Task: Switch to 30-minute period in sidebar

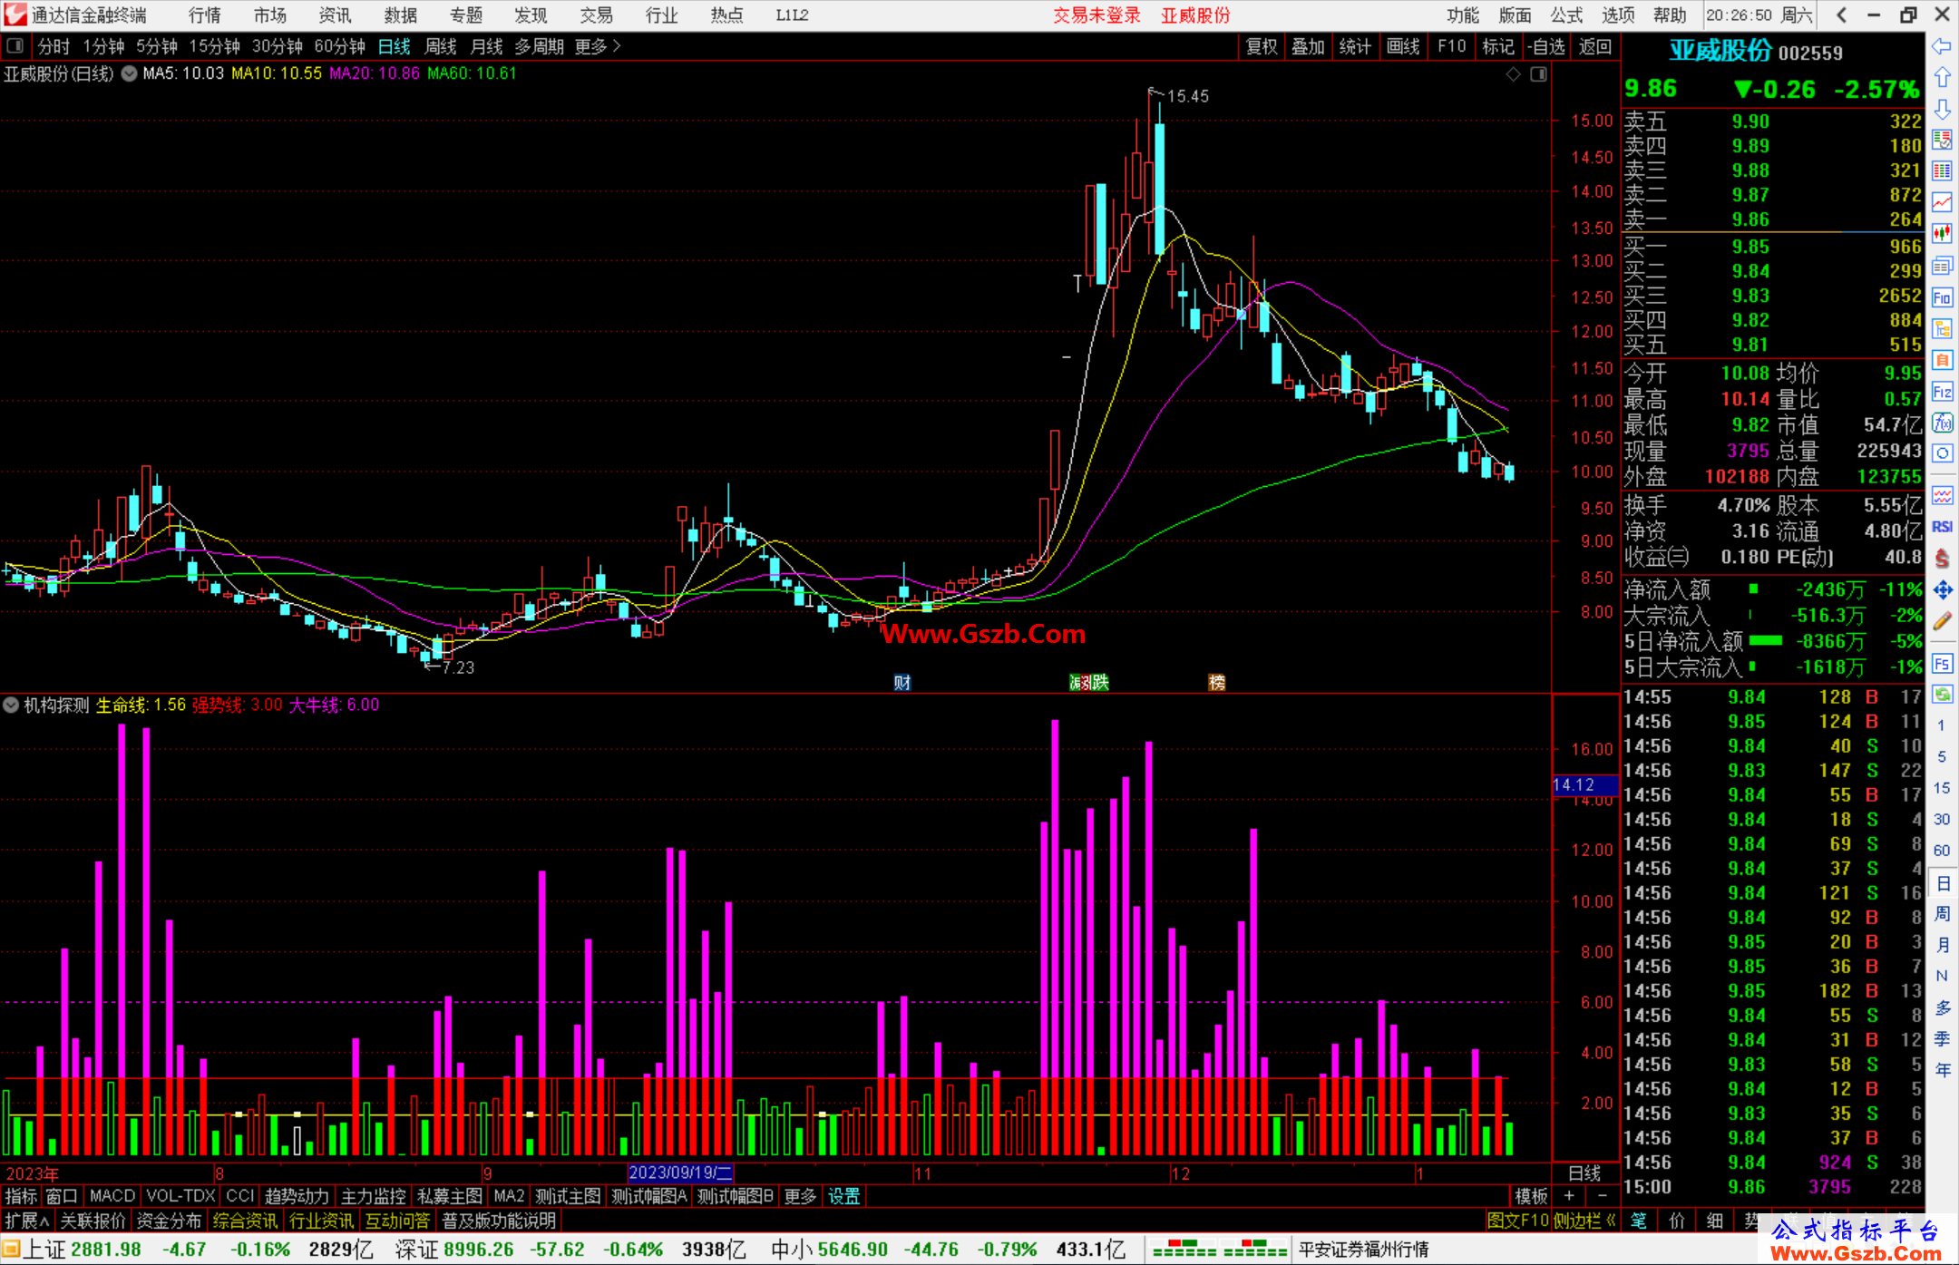Action: coord(1942,819)
